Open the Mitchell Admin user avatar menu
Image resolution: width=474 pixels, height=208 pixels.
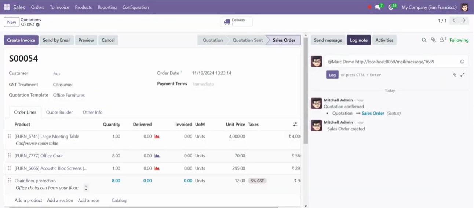(x=464, y=7)
